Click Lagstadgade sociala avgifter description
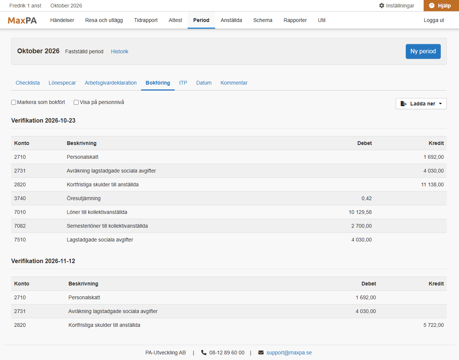Screen dimensions: 459x360 click(x=100, y=240)
